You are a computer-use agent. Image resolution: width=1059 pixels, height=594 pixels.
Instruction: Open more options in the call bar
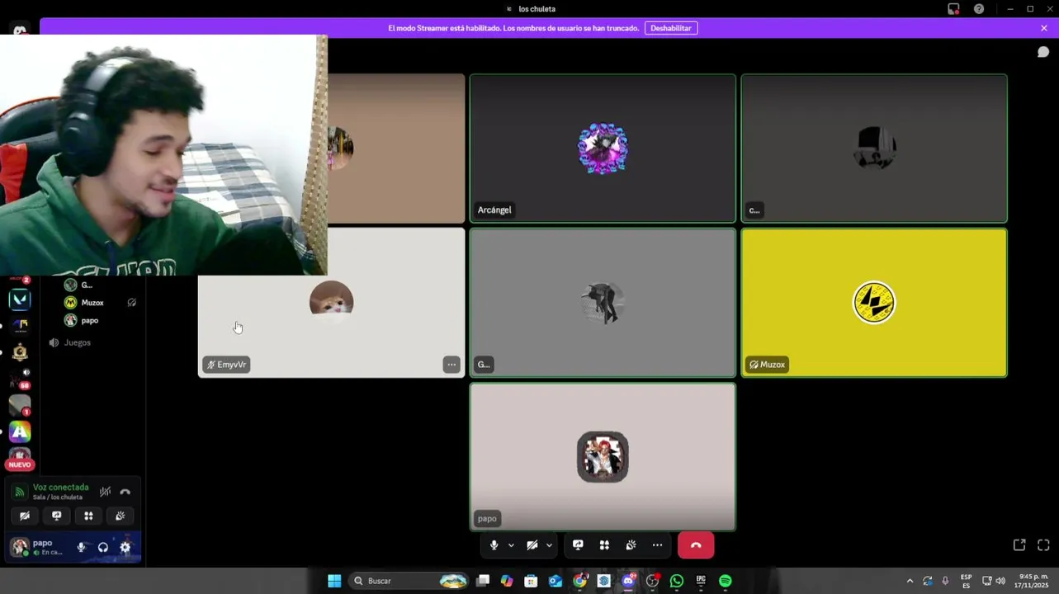(657, 545)
